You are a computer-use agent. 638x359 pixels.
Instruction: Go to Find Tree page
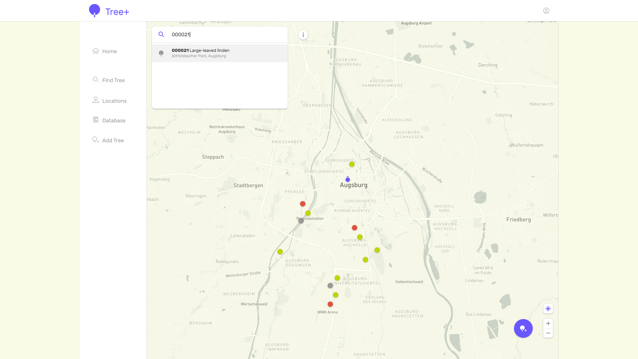[x=109, y=80]
